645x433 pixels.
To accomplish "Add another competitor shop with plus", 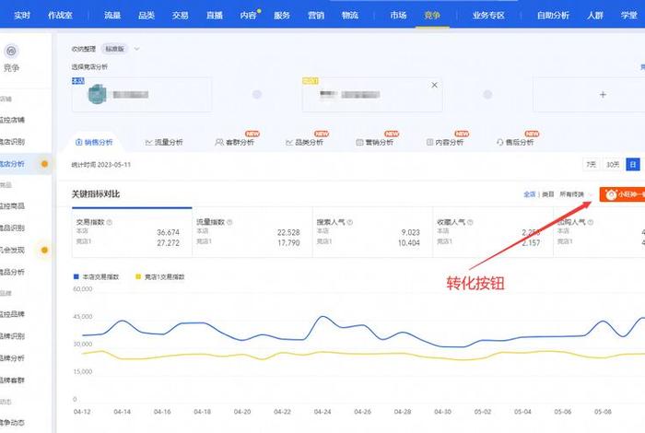I will click(603, 95).
